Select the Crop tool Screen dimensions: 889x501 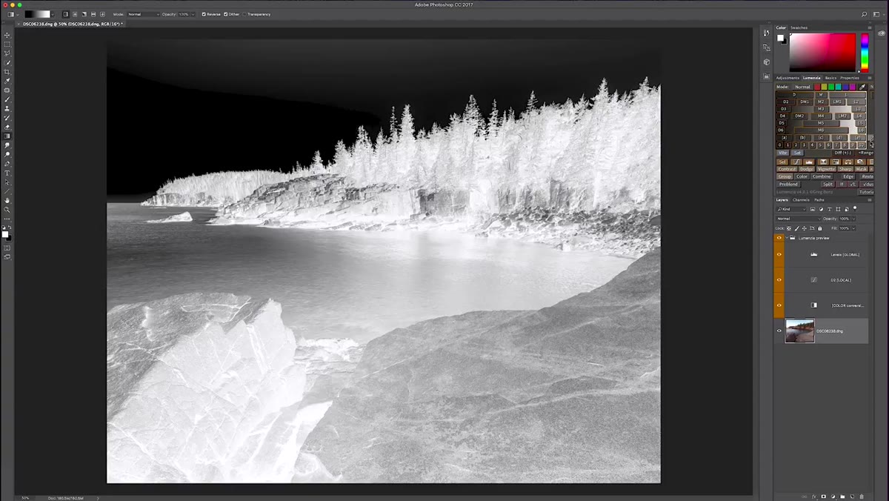tap(7, 72)
